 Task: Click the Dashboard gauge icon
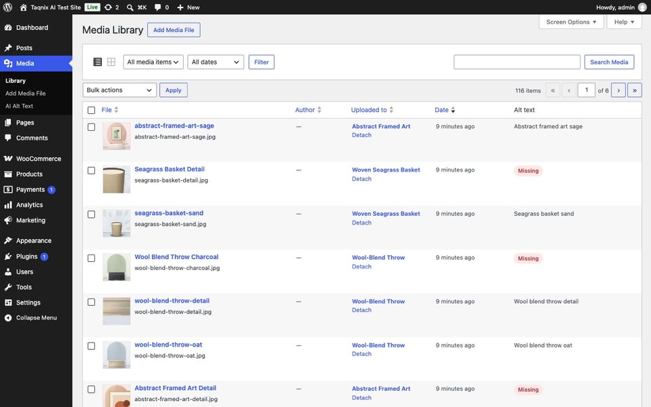[8, 27]
